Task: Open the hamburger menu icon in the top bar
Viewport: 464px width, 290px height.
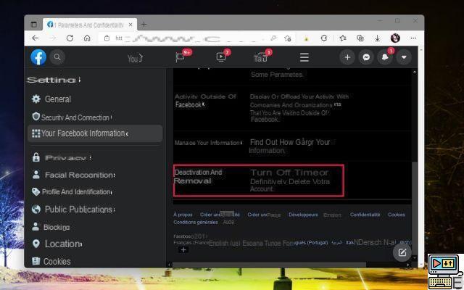Action: tap(304, 57)
